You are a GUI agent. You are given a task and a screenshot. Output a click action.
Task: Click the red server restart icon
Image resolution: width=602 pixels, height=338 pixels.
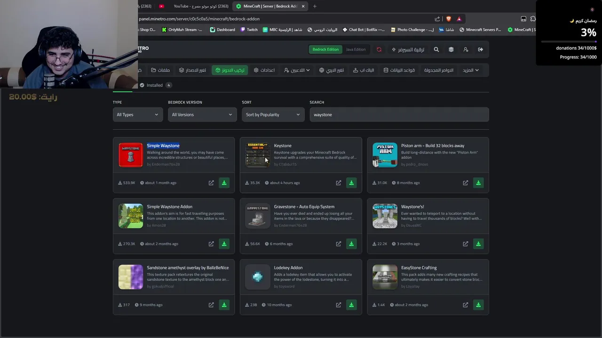point(379,49)
